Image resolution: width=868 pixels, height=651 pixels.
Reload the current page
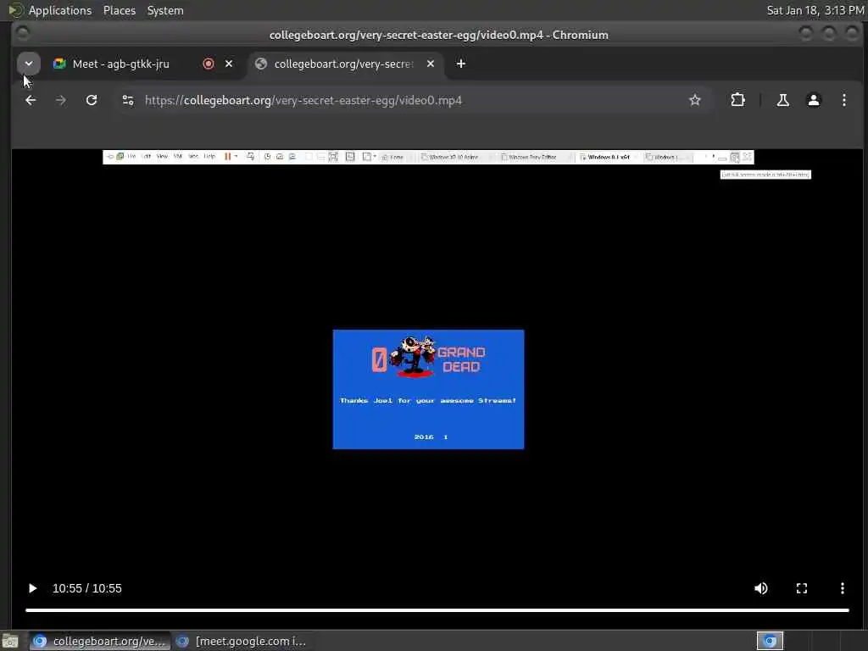92,100
